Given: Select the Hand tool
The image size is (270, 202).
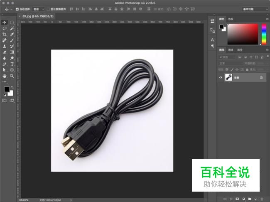Looking at the screenshot, I should (x=4, y=76).
